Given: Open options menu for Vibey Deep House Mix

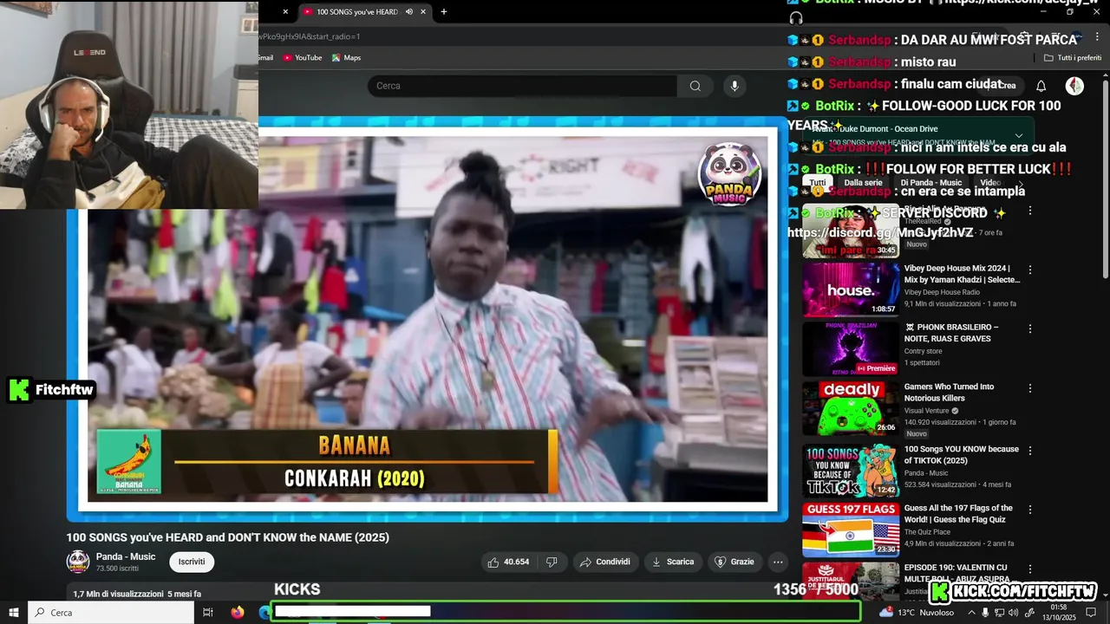Looking at the screenshot, I should click(1030, 270).
